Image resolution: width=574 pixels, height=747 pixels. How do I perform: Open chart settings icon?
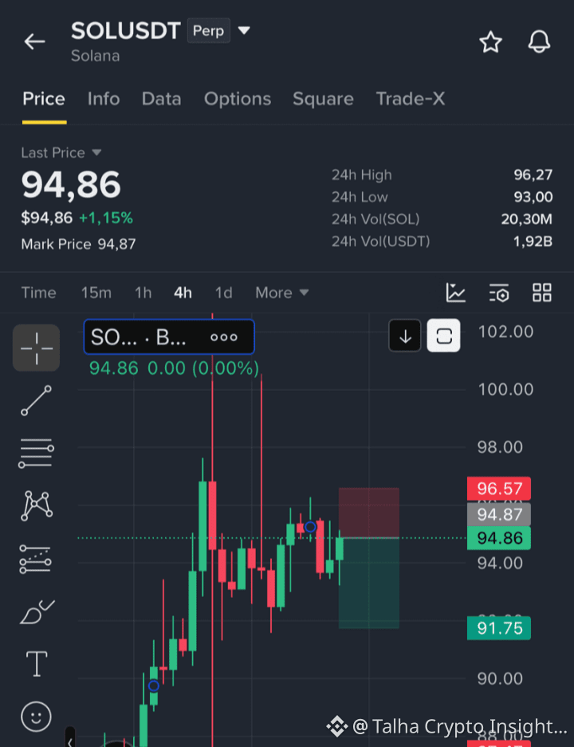(499, 293)
